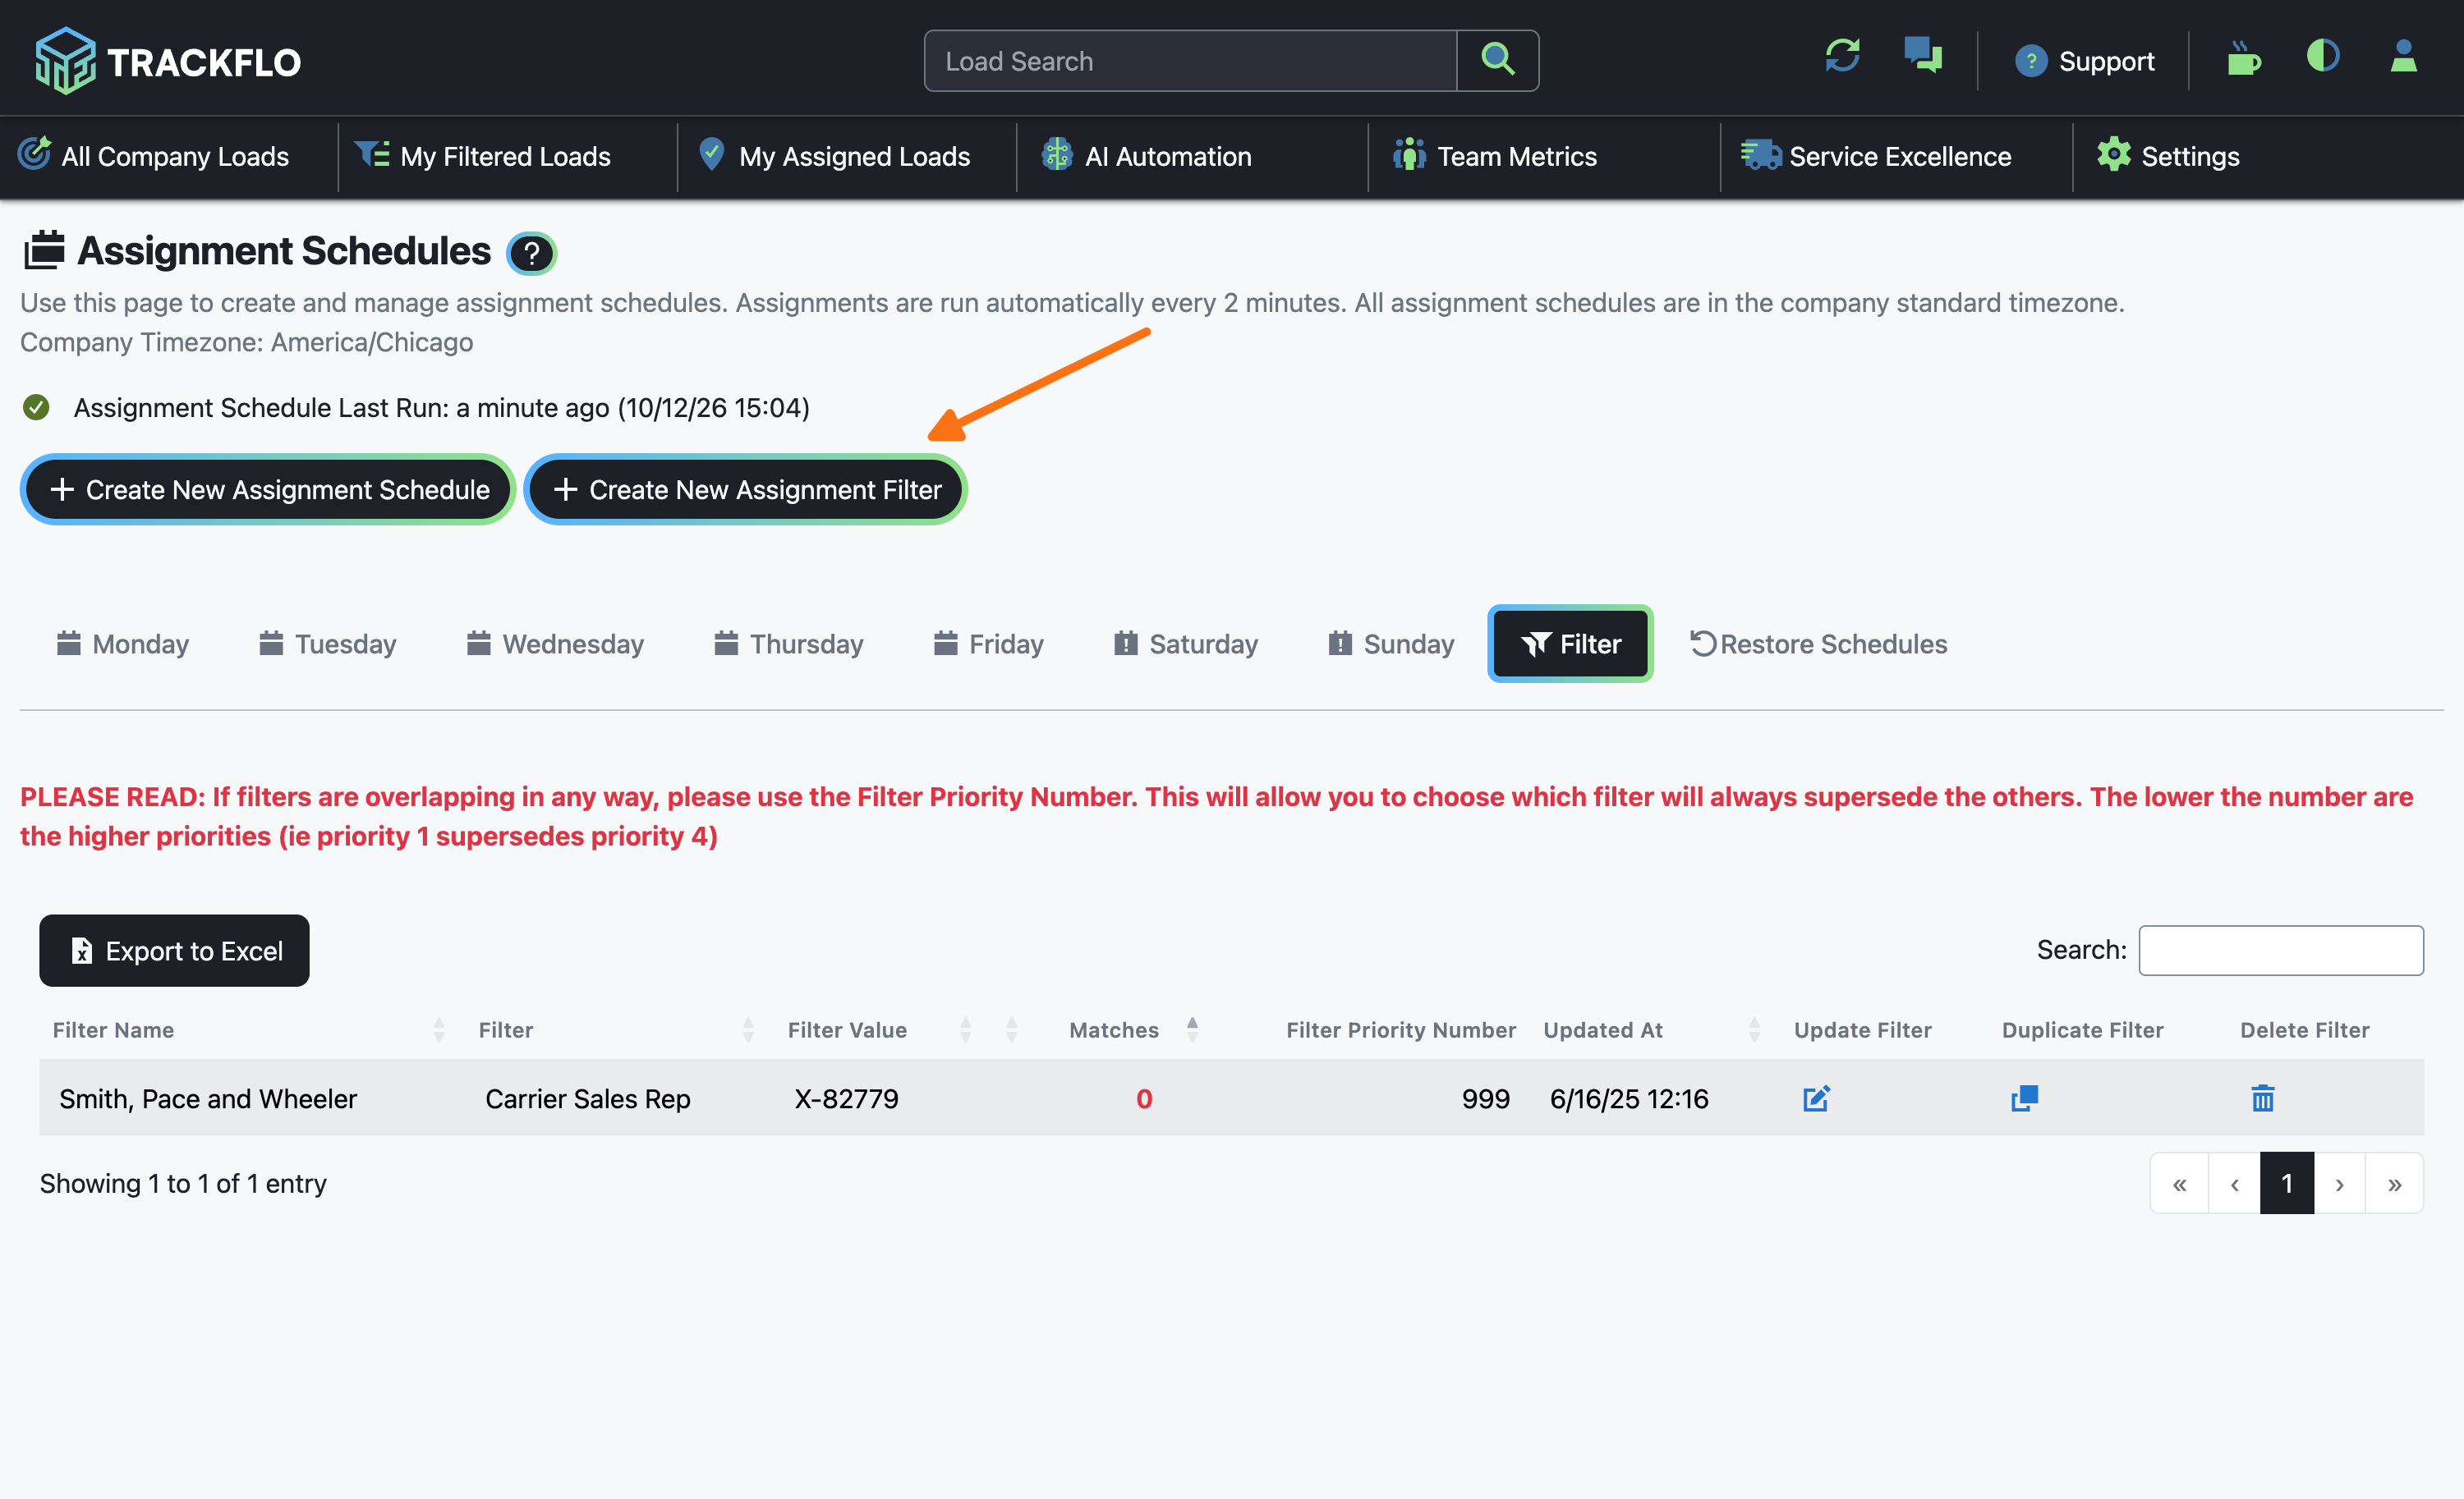2464x1499 pixels.
Task: Click the coffee mug icon
Action: click(x=2244, y=59)
